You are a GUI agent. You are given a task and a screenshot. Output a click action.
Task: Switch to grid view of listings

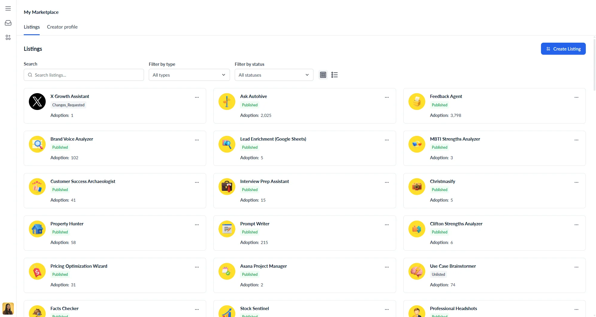click(x=323, y=75)
